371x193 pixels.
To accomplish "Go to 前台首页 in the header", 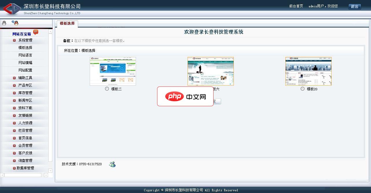I will pyautogui.click(x=296, y=6).
